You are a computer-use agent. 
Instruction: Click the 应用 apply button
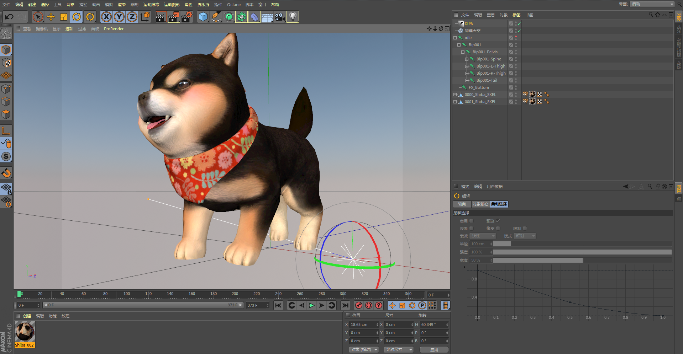(434, 350)
